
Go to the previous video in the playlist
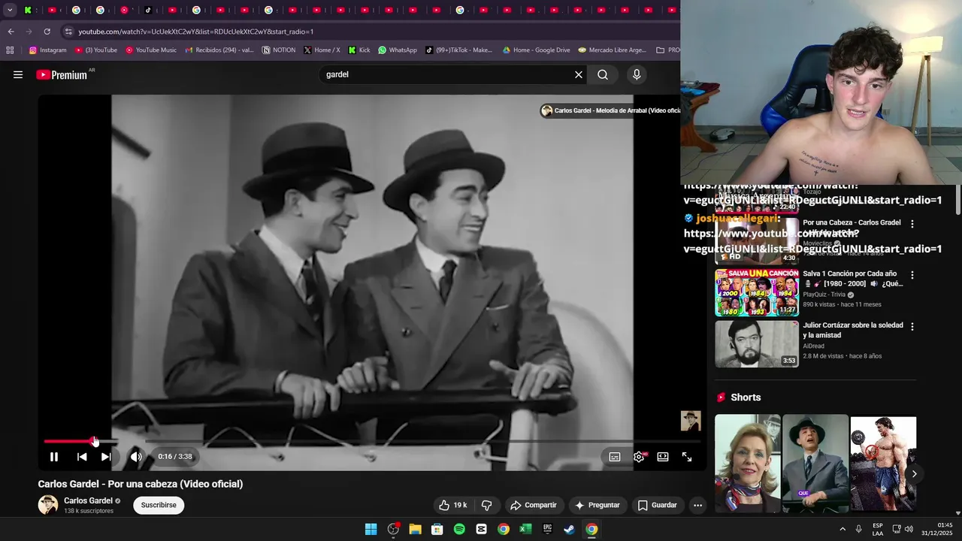click(82, 457)
